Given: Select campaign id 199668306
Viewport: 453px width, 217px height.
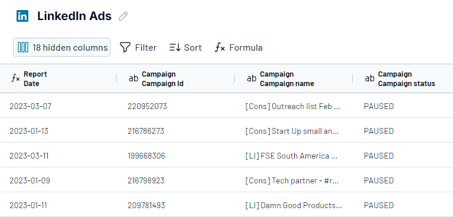Looking at the screenshot, I should (146, 156).
